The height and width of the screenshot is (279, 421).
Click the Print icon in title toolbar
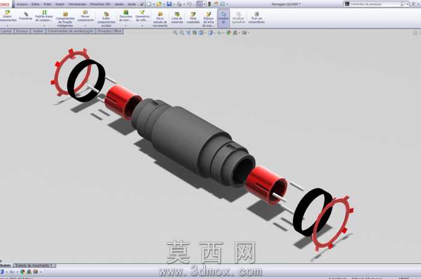pos(179,4)
